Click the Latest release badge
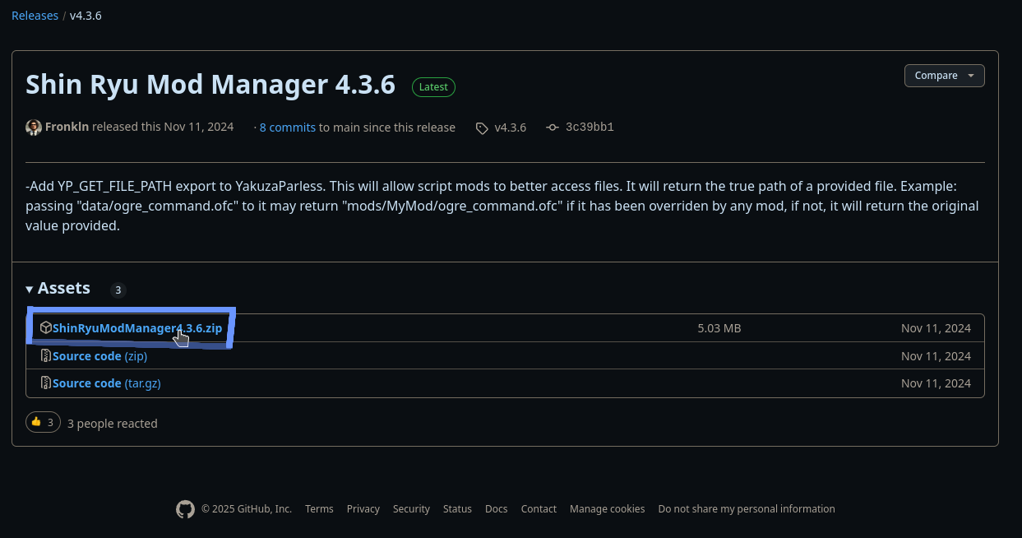The image size is (1022, 538). pyautogui.click(x=433, y=87)
